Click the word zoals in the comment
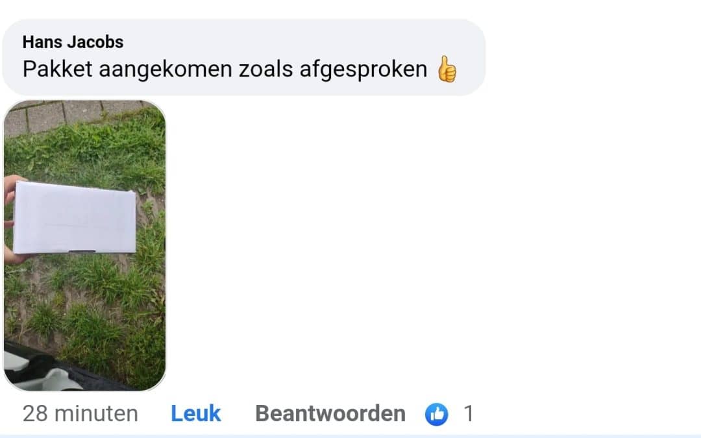Image resolution: width=701 pixels, height=438 pixels. pos(266,69)
